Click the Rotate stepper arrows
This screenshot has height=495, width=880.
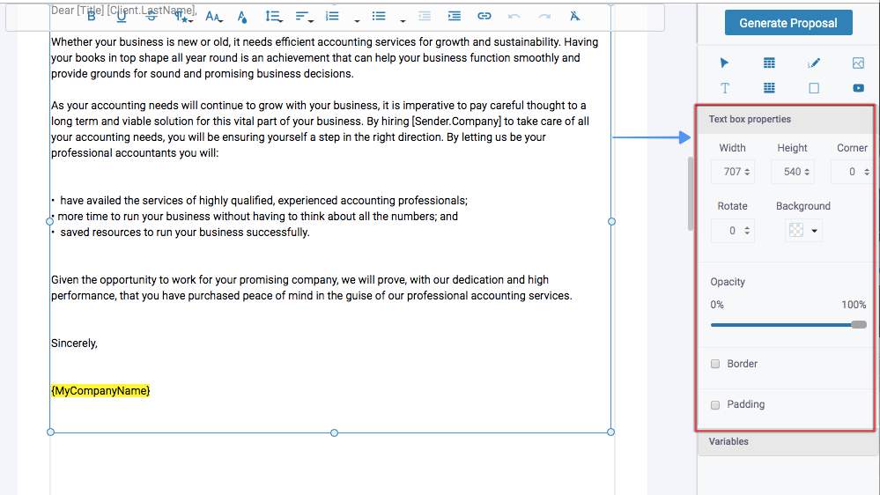747,231
